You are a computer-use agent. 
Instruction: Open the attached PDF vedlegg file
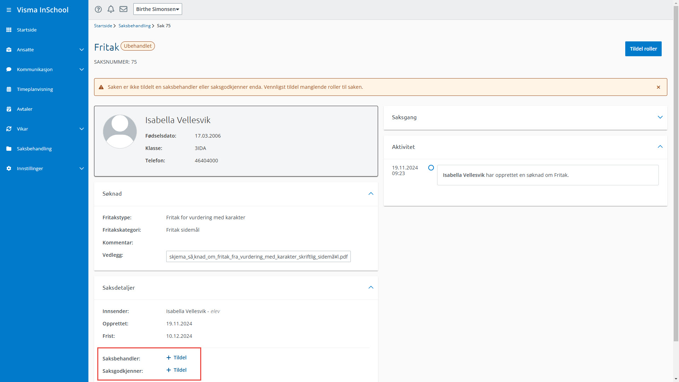click(x=258, y=257)
